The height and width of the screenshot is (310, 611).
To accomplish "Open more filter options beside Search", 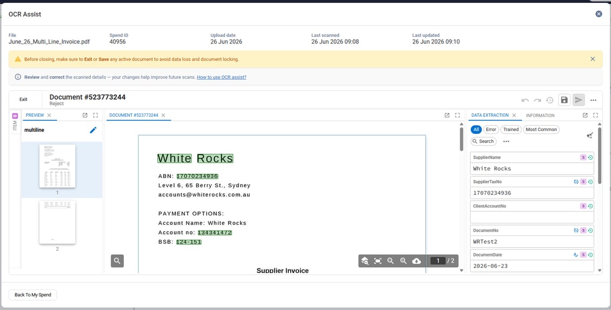I will coord(506,141).
